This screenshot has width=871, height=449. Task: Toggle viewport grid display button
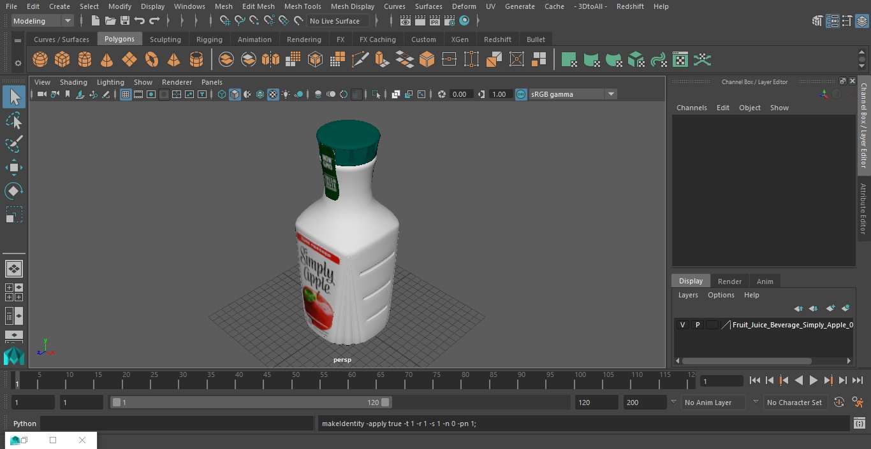click(126, 94)
